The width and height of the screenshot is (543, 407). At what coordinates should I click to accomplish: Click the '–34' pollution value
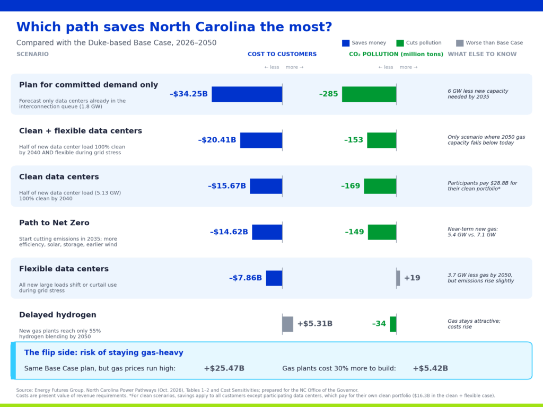pyautogui.click(x=379, y=324)
